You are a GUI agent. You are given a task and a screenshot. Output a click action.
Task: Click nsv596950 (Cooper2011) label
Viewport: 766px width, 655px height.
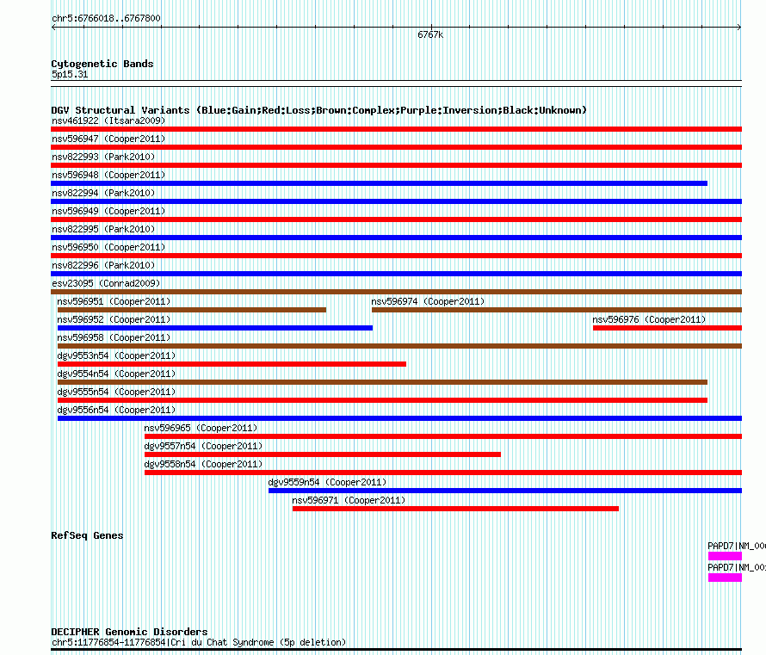coord(108,247)
